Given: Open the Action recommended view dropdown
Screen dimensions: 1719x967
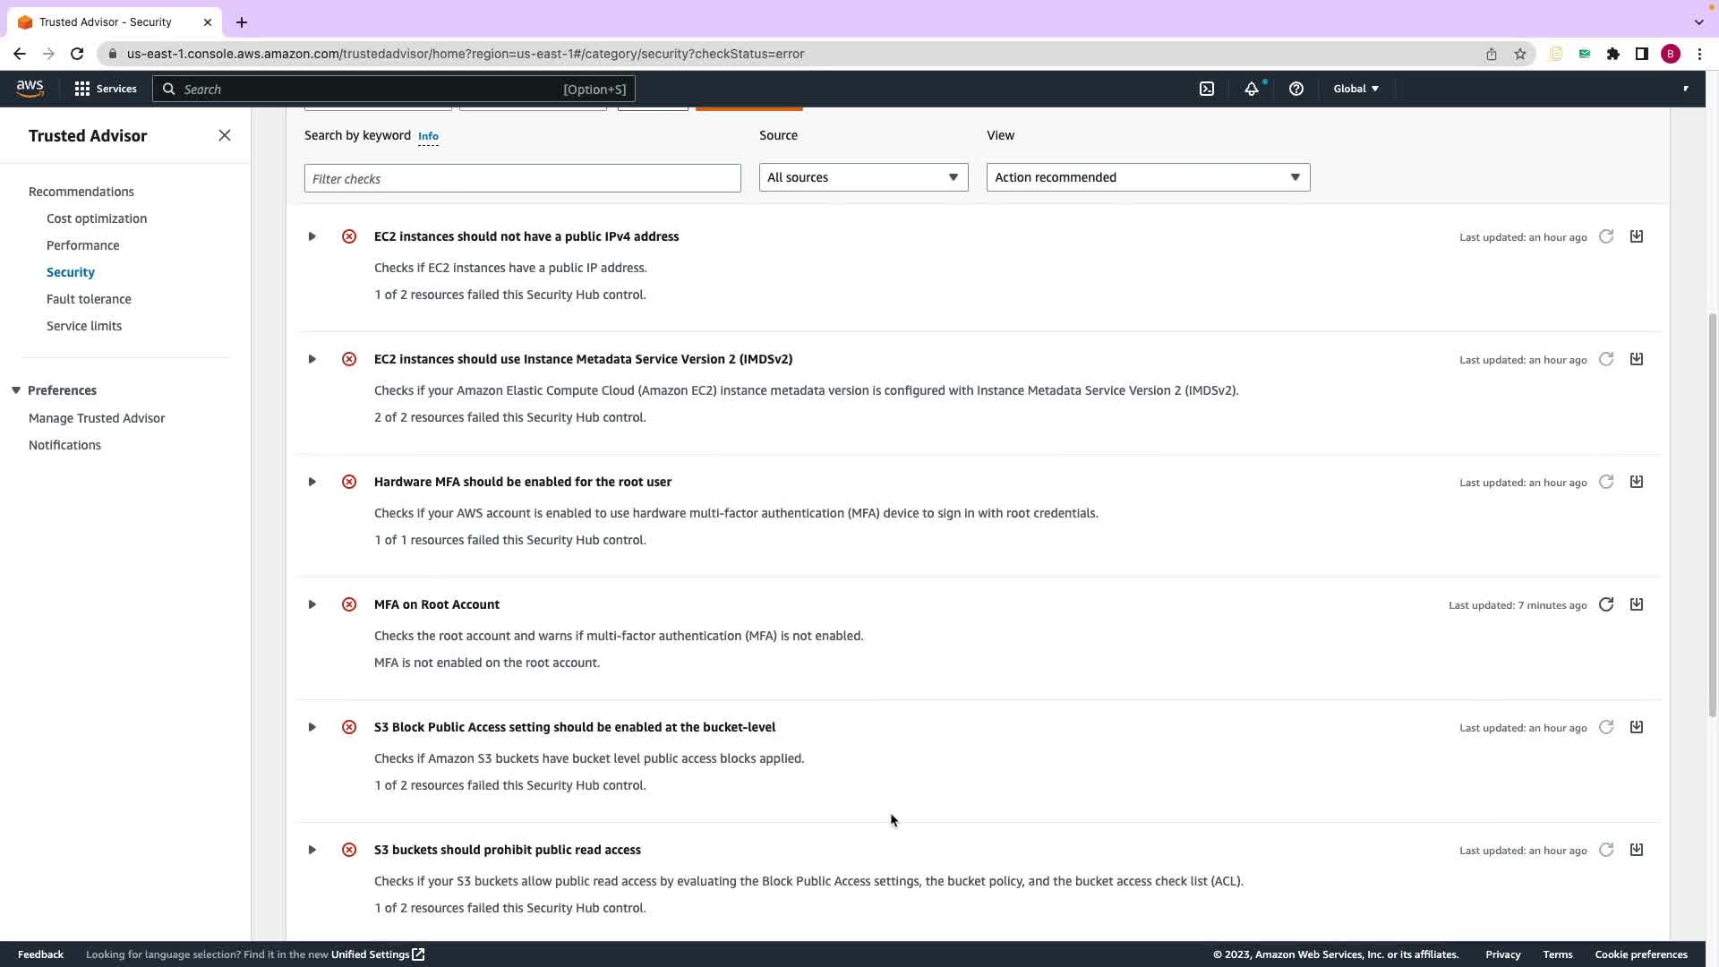Looking at the screenshot, I should 1148,177.
